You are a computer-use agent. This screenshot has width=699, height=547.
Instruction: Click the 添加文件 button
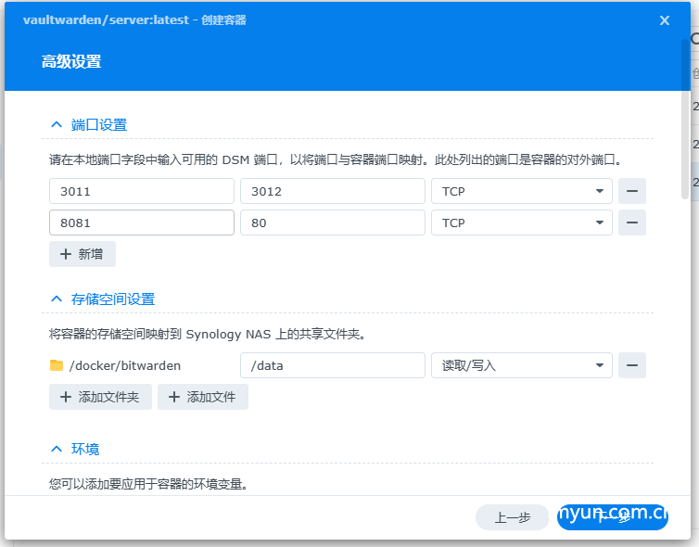click(x=202, y=397)
